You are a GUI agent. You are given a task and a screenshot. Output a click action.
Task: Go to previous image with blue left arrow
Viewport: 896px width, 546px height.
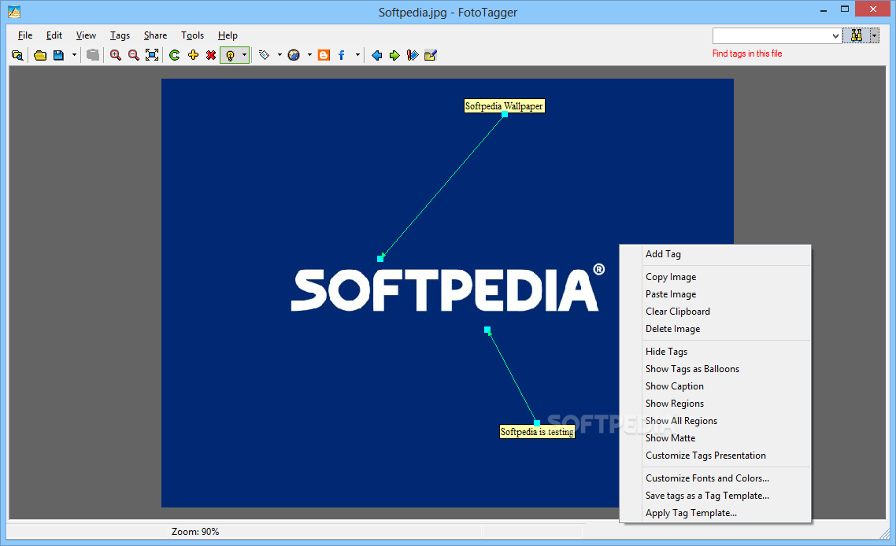[376, 55]
